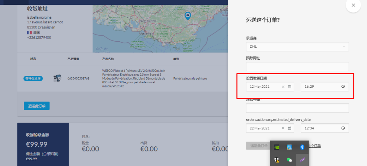Viewport: 367px width, 166px height.
Task: Click the delivery date field 22 May 2021
Action: (x=270, y=128)
